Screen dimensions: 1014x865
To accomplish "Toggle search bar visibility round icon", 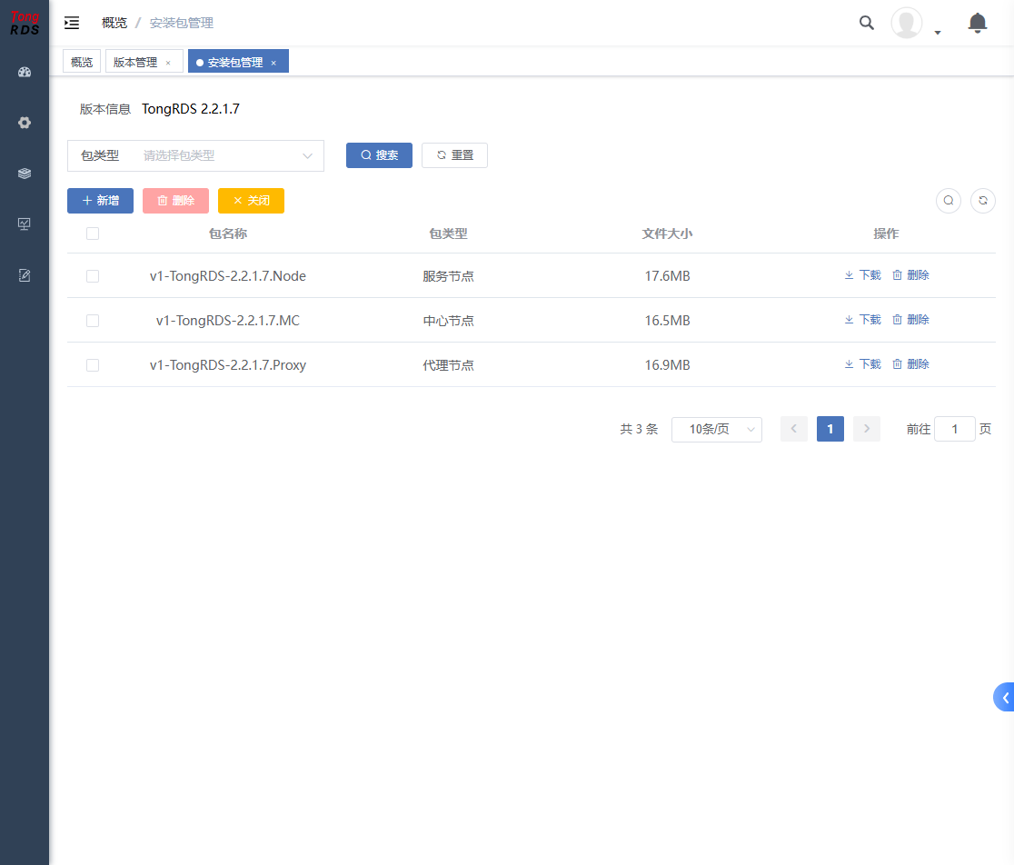I will click(x=949, y=201).
